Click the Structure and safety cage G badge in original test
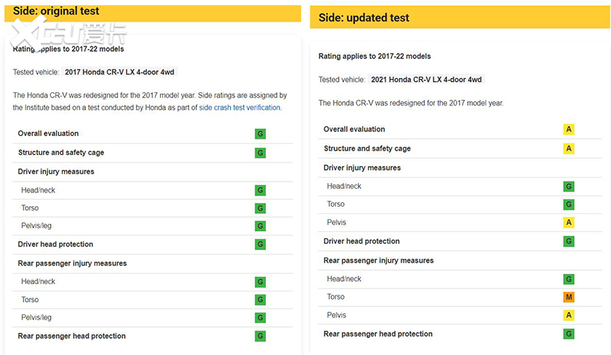The height and width of the screenshot is (355, 611). 260,153
